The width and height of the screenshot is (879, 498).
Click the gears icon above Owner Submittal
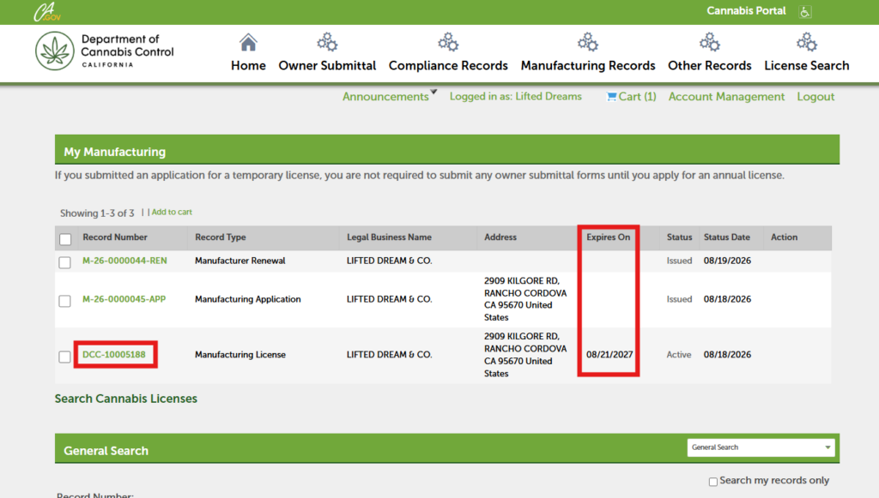click(327, 42)
